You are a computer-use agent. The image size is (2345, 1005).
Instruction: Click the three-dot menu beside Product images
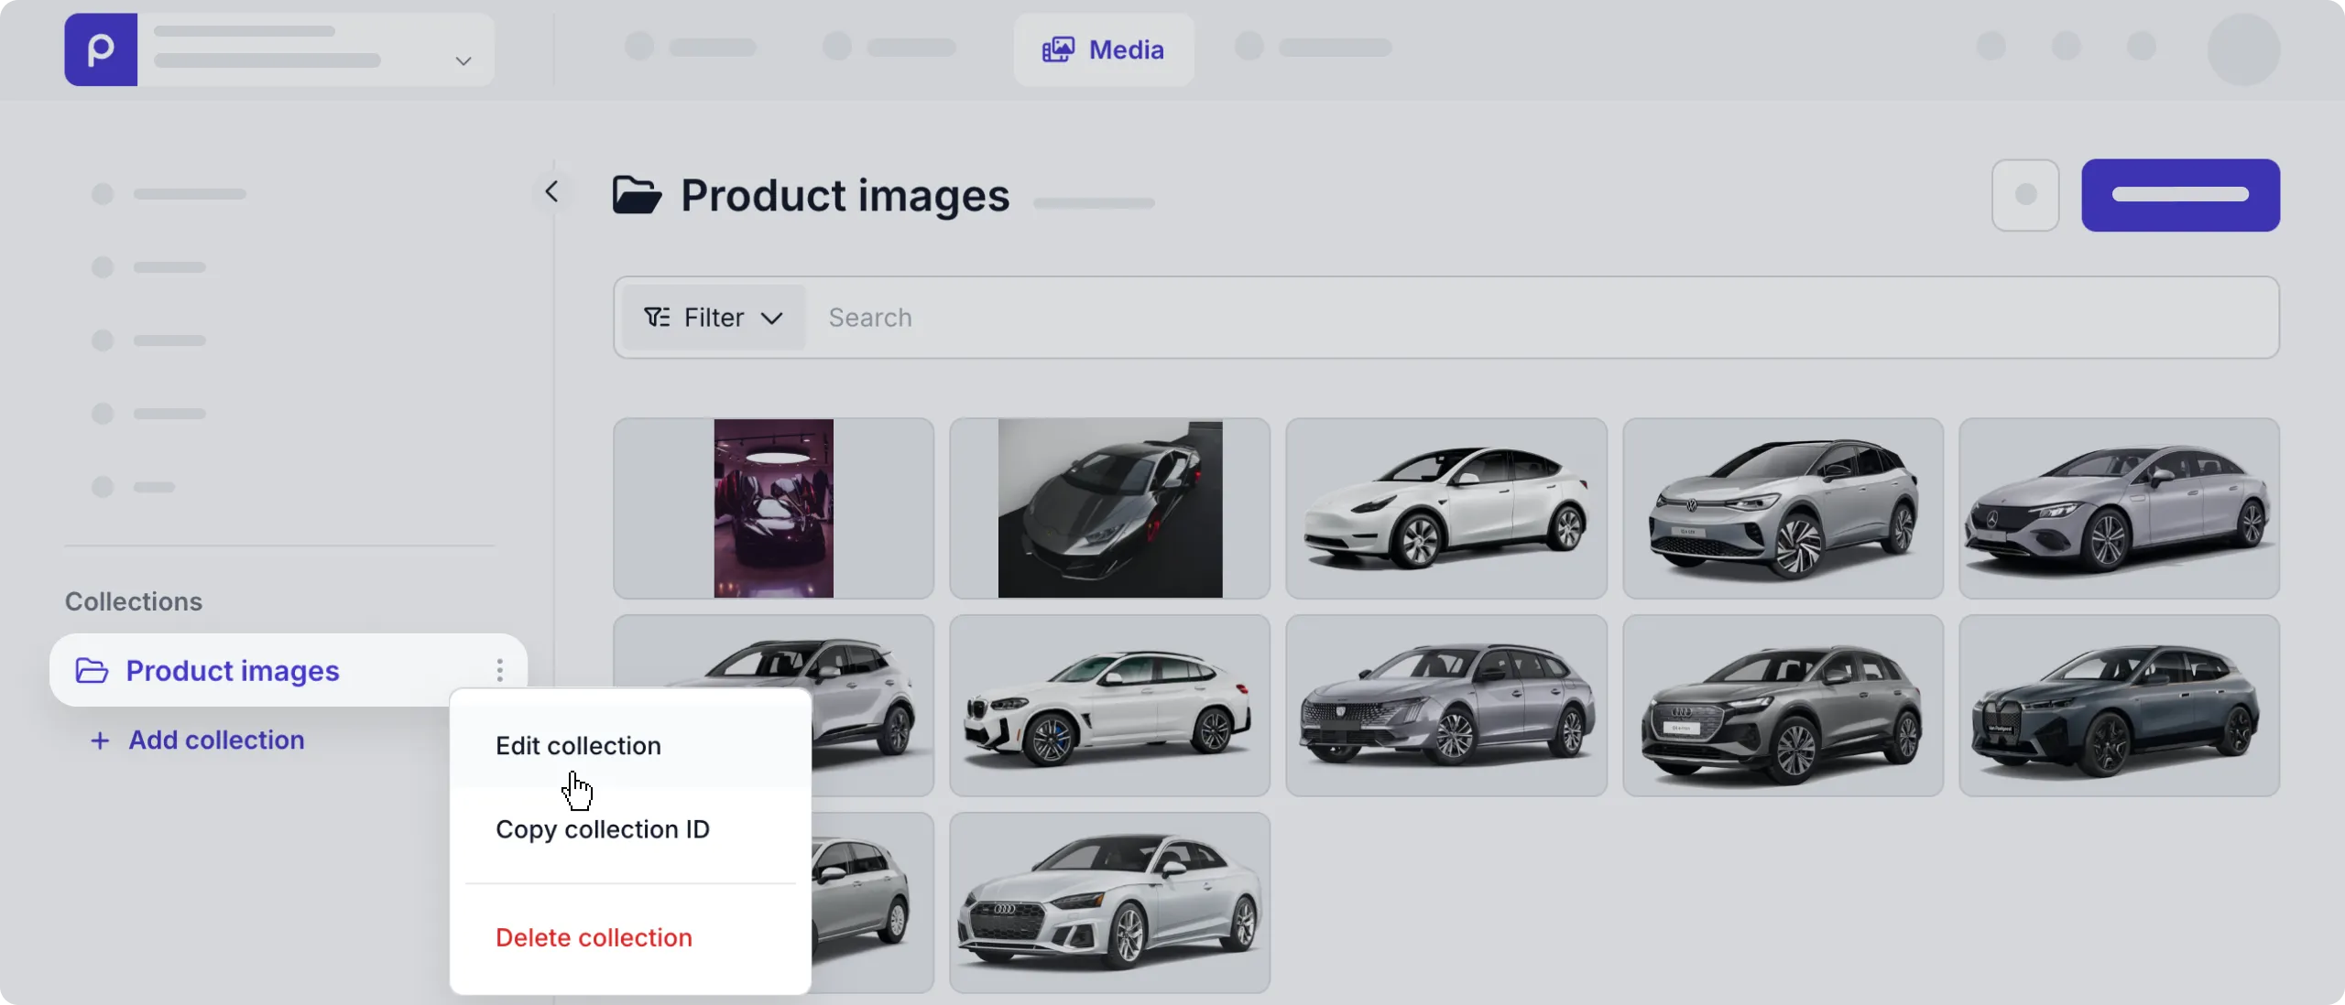500,671
